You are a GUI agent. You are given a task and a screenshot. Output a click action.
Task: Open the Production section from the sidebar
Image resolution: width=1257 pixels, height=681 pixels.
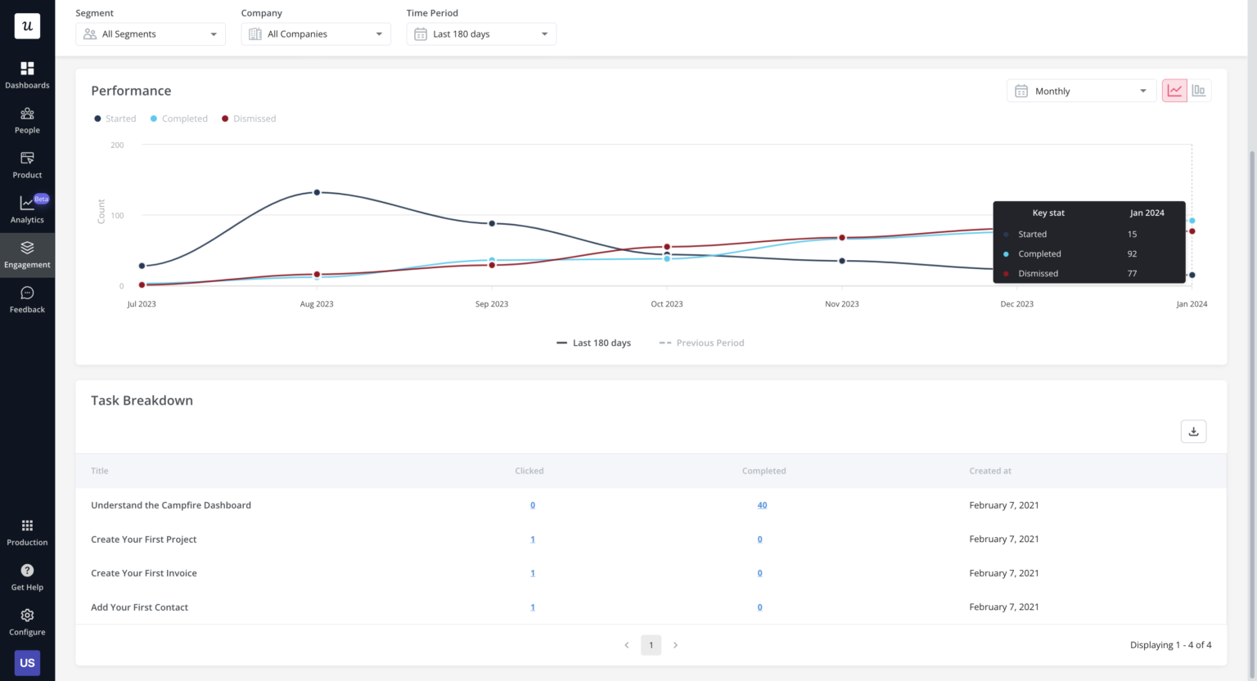27,531
